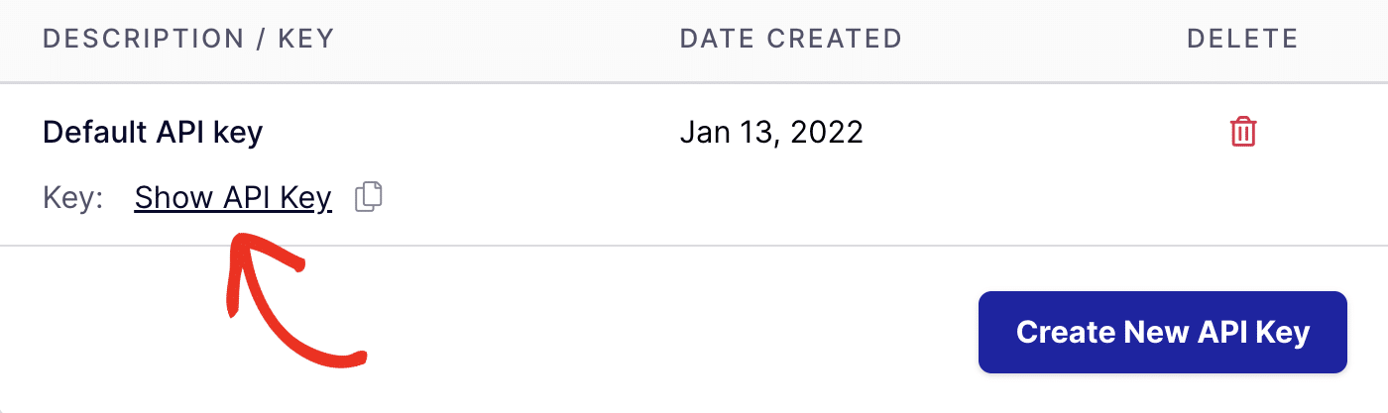This screenshot has height=413, width=1388.
Task: Remove the key created Jan 13, 2022
Action: pyautogui.click(x=1242, y=132)
